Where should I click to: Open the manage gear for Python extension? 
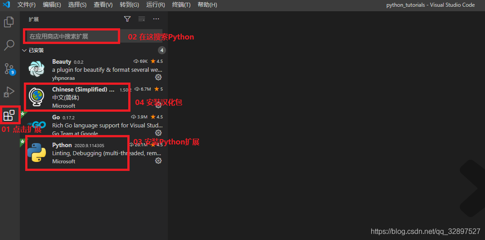pyautogui.click(x=158, y=161)
